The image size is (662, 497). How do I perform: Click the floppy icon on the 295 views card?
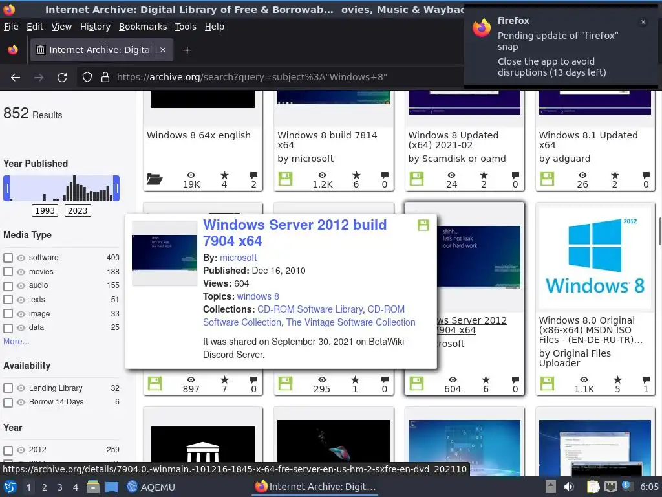[x=285, y=383]
